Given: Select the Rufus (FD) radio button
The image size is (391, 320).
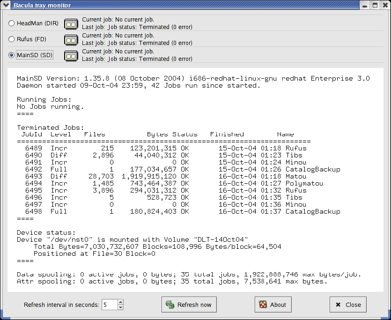Looking at the screenshot, I should pyautogui.click(x=12, y=39).
